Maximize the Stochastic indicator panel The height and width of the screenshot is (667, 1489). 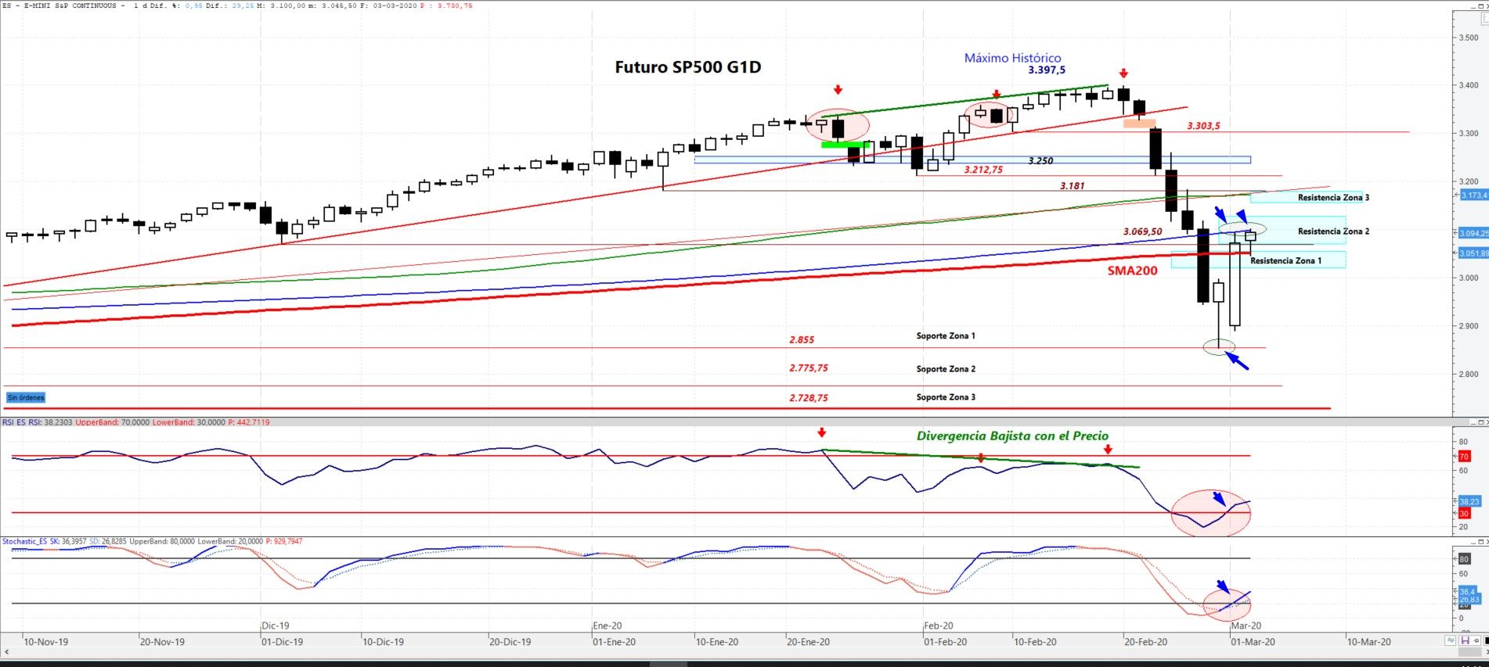pos(1483,541)
